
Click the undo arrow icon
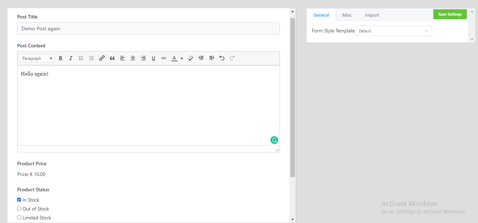click(222, 58)
